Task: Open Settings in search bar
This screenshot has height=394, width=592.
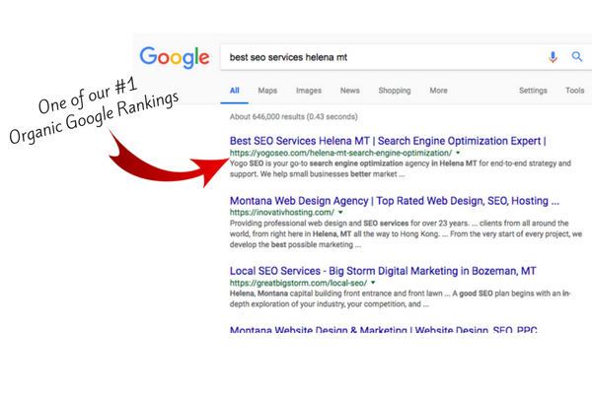Action: (x=533, y=91)
